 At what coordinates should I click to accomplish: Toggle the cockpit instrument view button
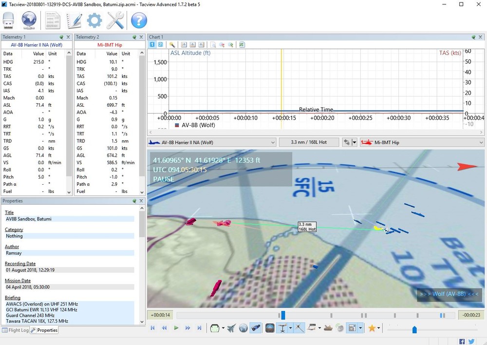coord(270,328)
